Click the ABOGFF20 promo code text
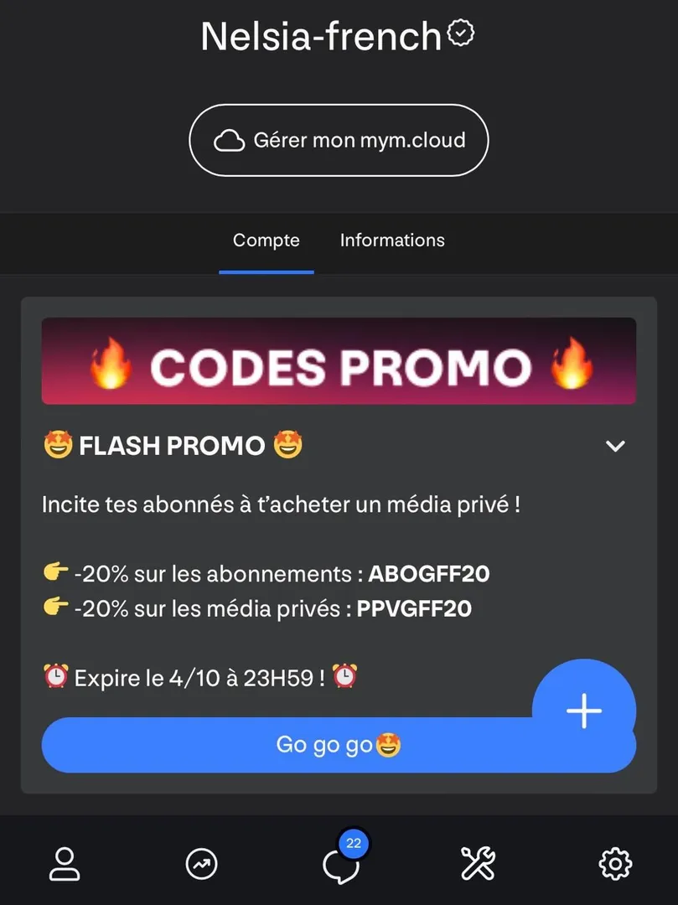Screen dimensions: 678x905 pos(429,574)
